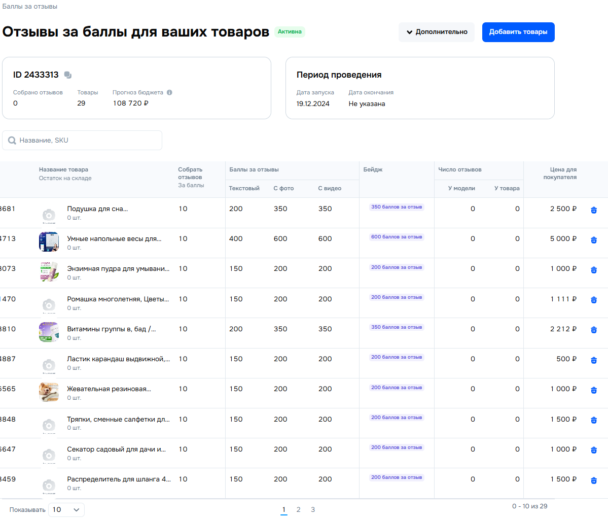Delete Распределитель для шланга row
The height and width of the screenshot is (519, 608).
point(594,480)
